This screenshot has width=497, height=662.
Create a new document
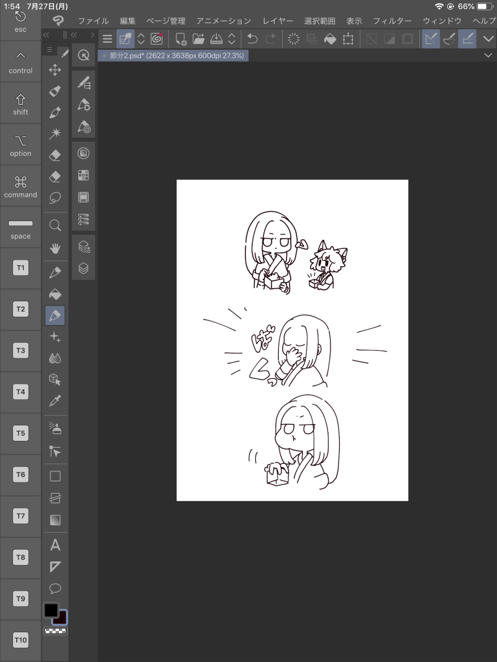181,39
